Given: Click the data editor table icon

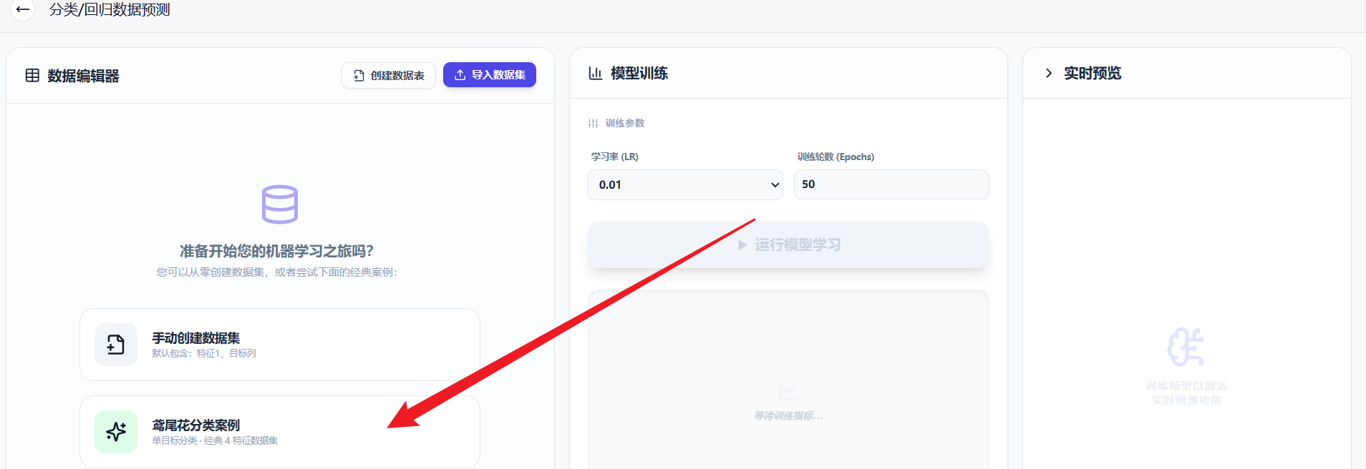Looking at the screenshot, I should pos(32,76).
